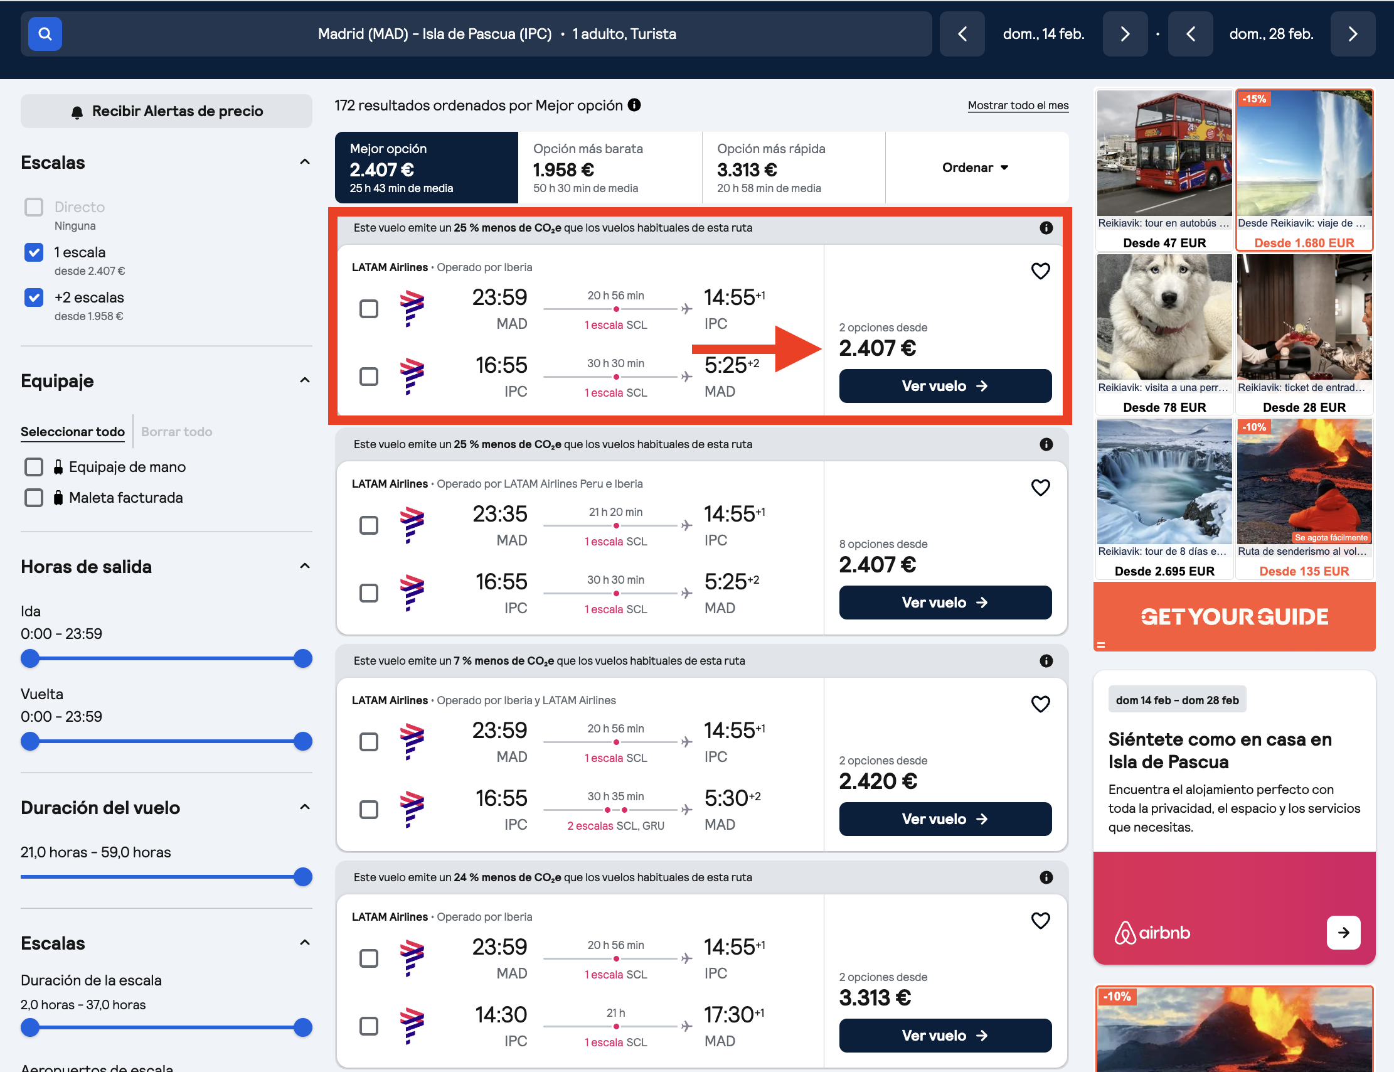The width and height of the screenshot is (1394, 1072).
Task: Click 'Mostrar todo el mes' link
Action: [x=1018, y=105]
